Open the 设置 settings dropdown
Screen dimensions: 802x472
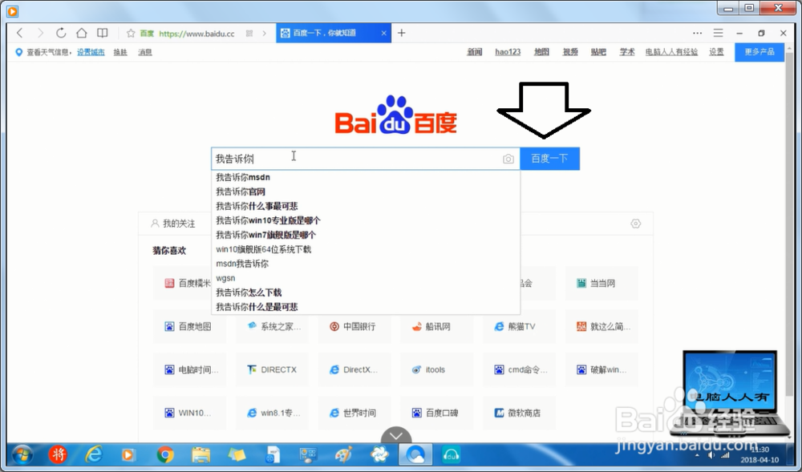coord(716,52)
